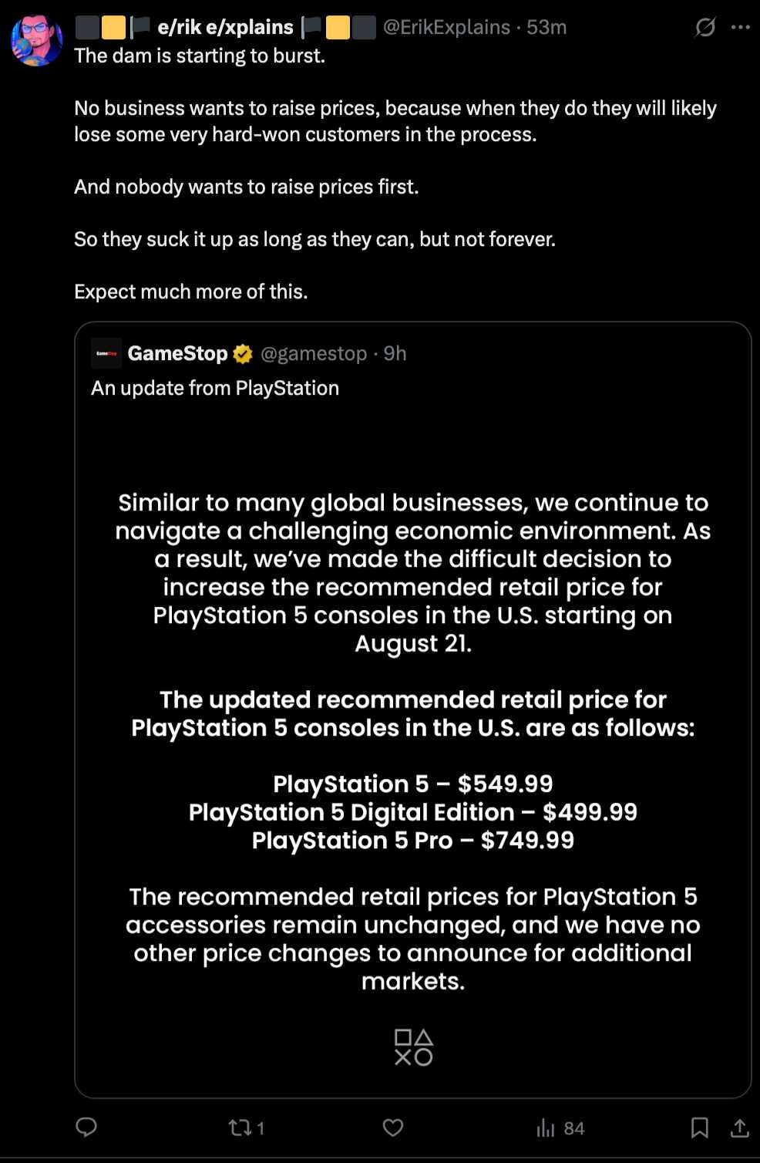760x1163 pixels.
Task: Click the e/rik e/xplains display name
Action: (x=225, y=27)
